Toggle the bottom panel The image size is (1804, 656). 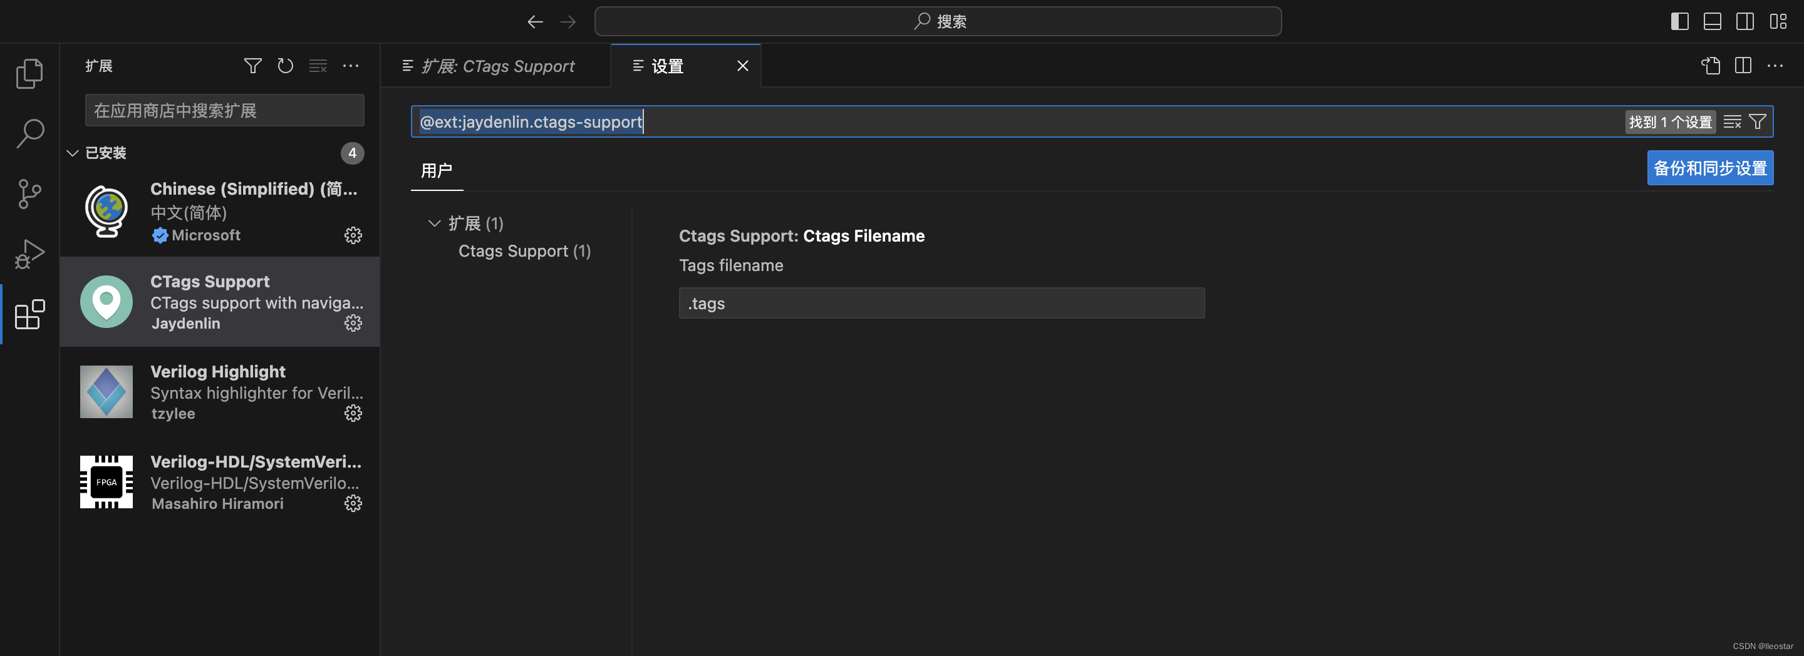pyautogui.click(x=1713, y=22)
